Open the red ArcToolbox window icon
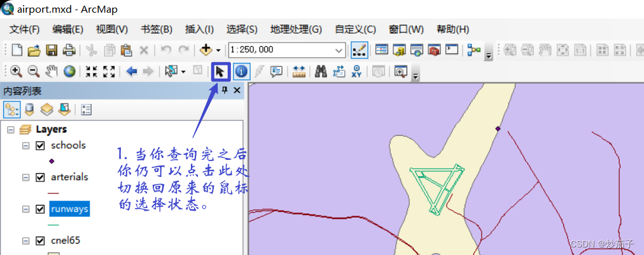Viewport: 644px width, 255px height. pyautogui.click(x=434, y=50)
